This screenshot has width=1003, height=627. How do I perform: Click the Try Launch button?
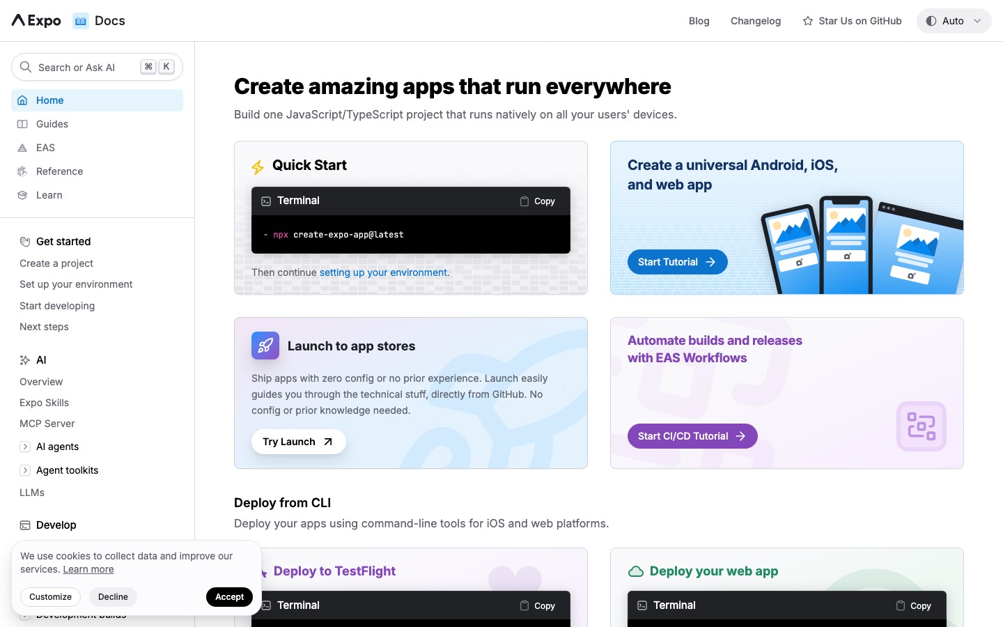(x=299, y=442)
